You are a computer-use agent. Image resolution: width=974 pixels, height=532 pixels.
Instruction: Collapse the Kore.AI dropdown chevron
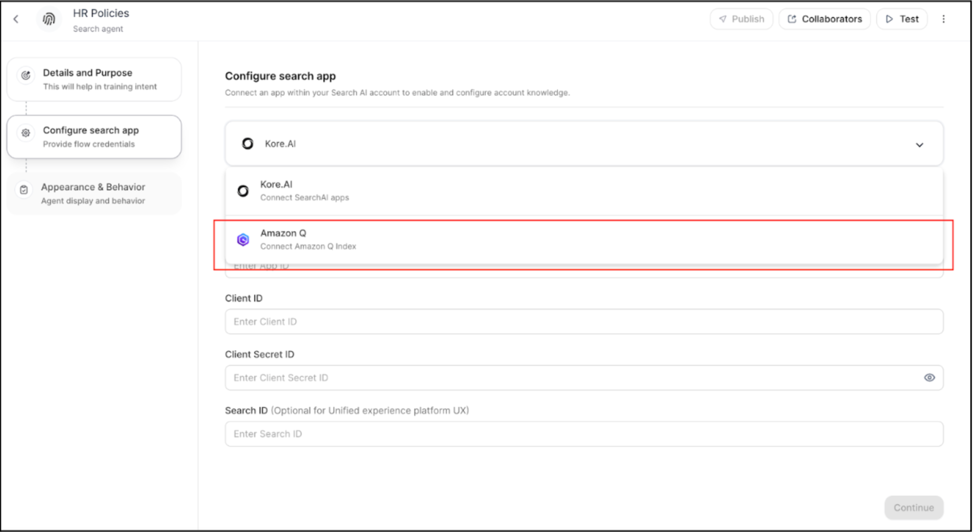(x=919, y=145)
